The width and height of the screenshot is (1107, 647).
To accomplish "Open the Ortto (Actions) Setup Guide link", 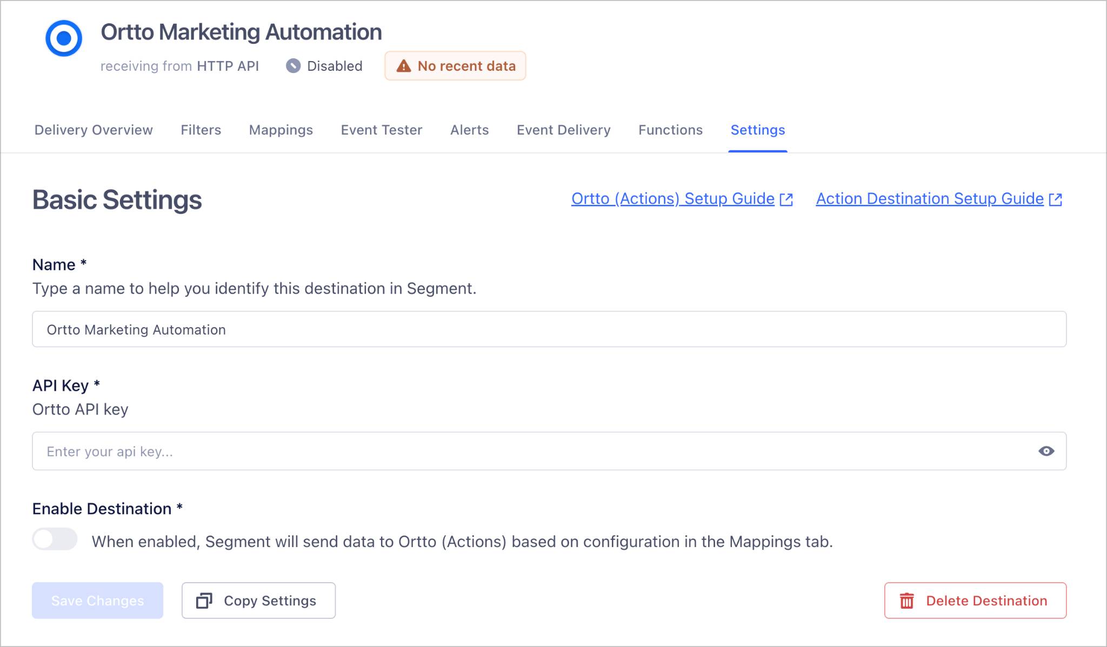I will 672,199.
